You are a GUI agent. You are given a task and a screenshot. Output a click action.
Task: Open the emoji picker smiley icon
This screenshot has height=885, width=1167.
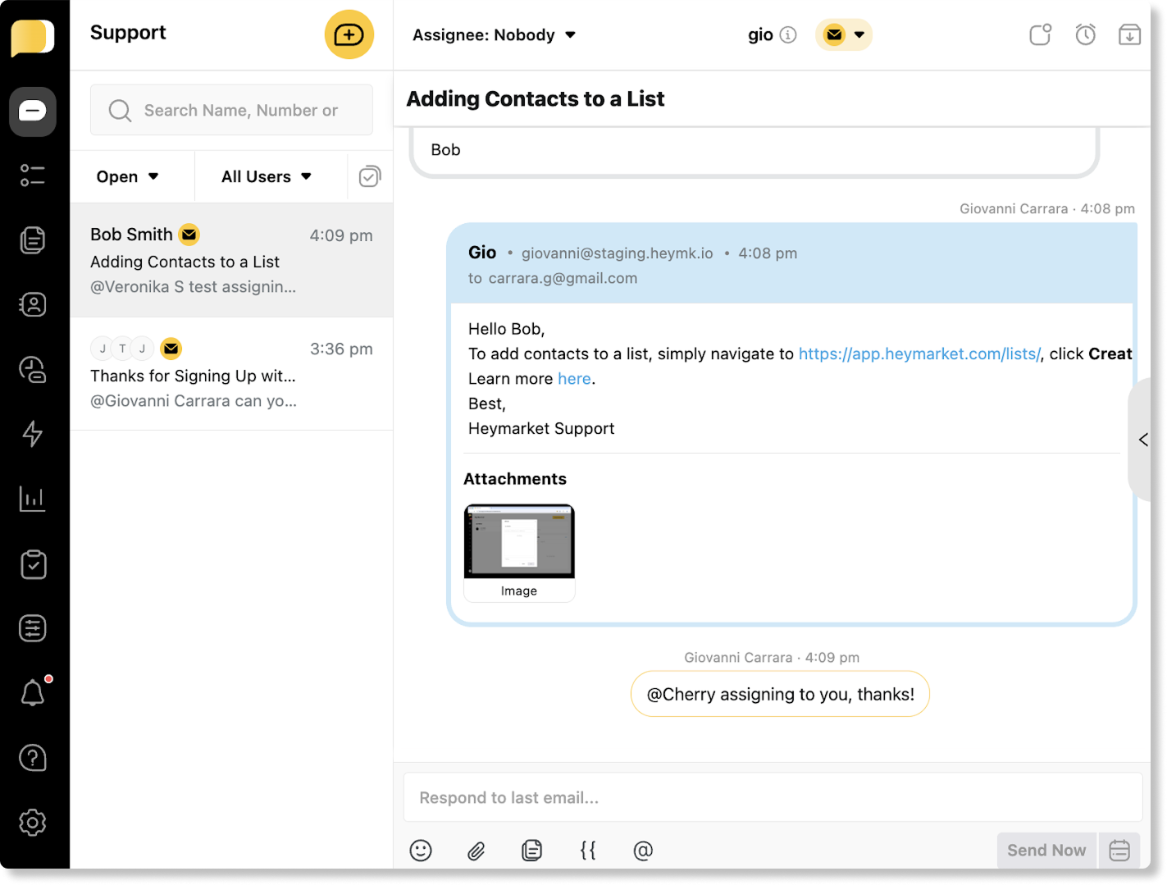pos(421,851)
